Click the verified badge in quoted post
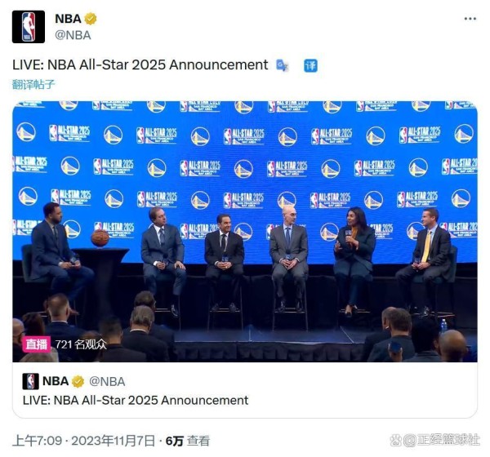This screenshot has width=490, height=457. [78, 381]
